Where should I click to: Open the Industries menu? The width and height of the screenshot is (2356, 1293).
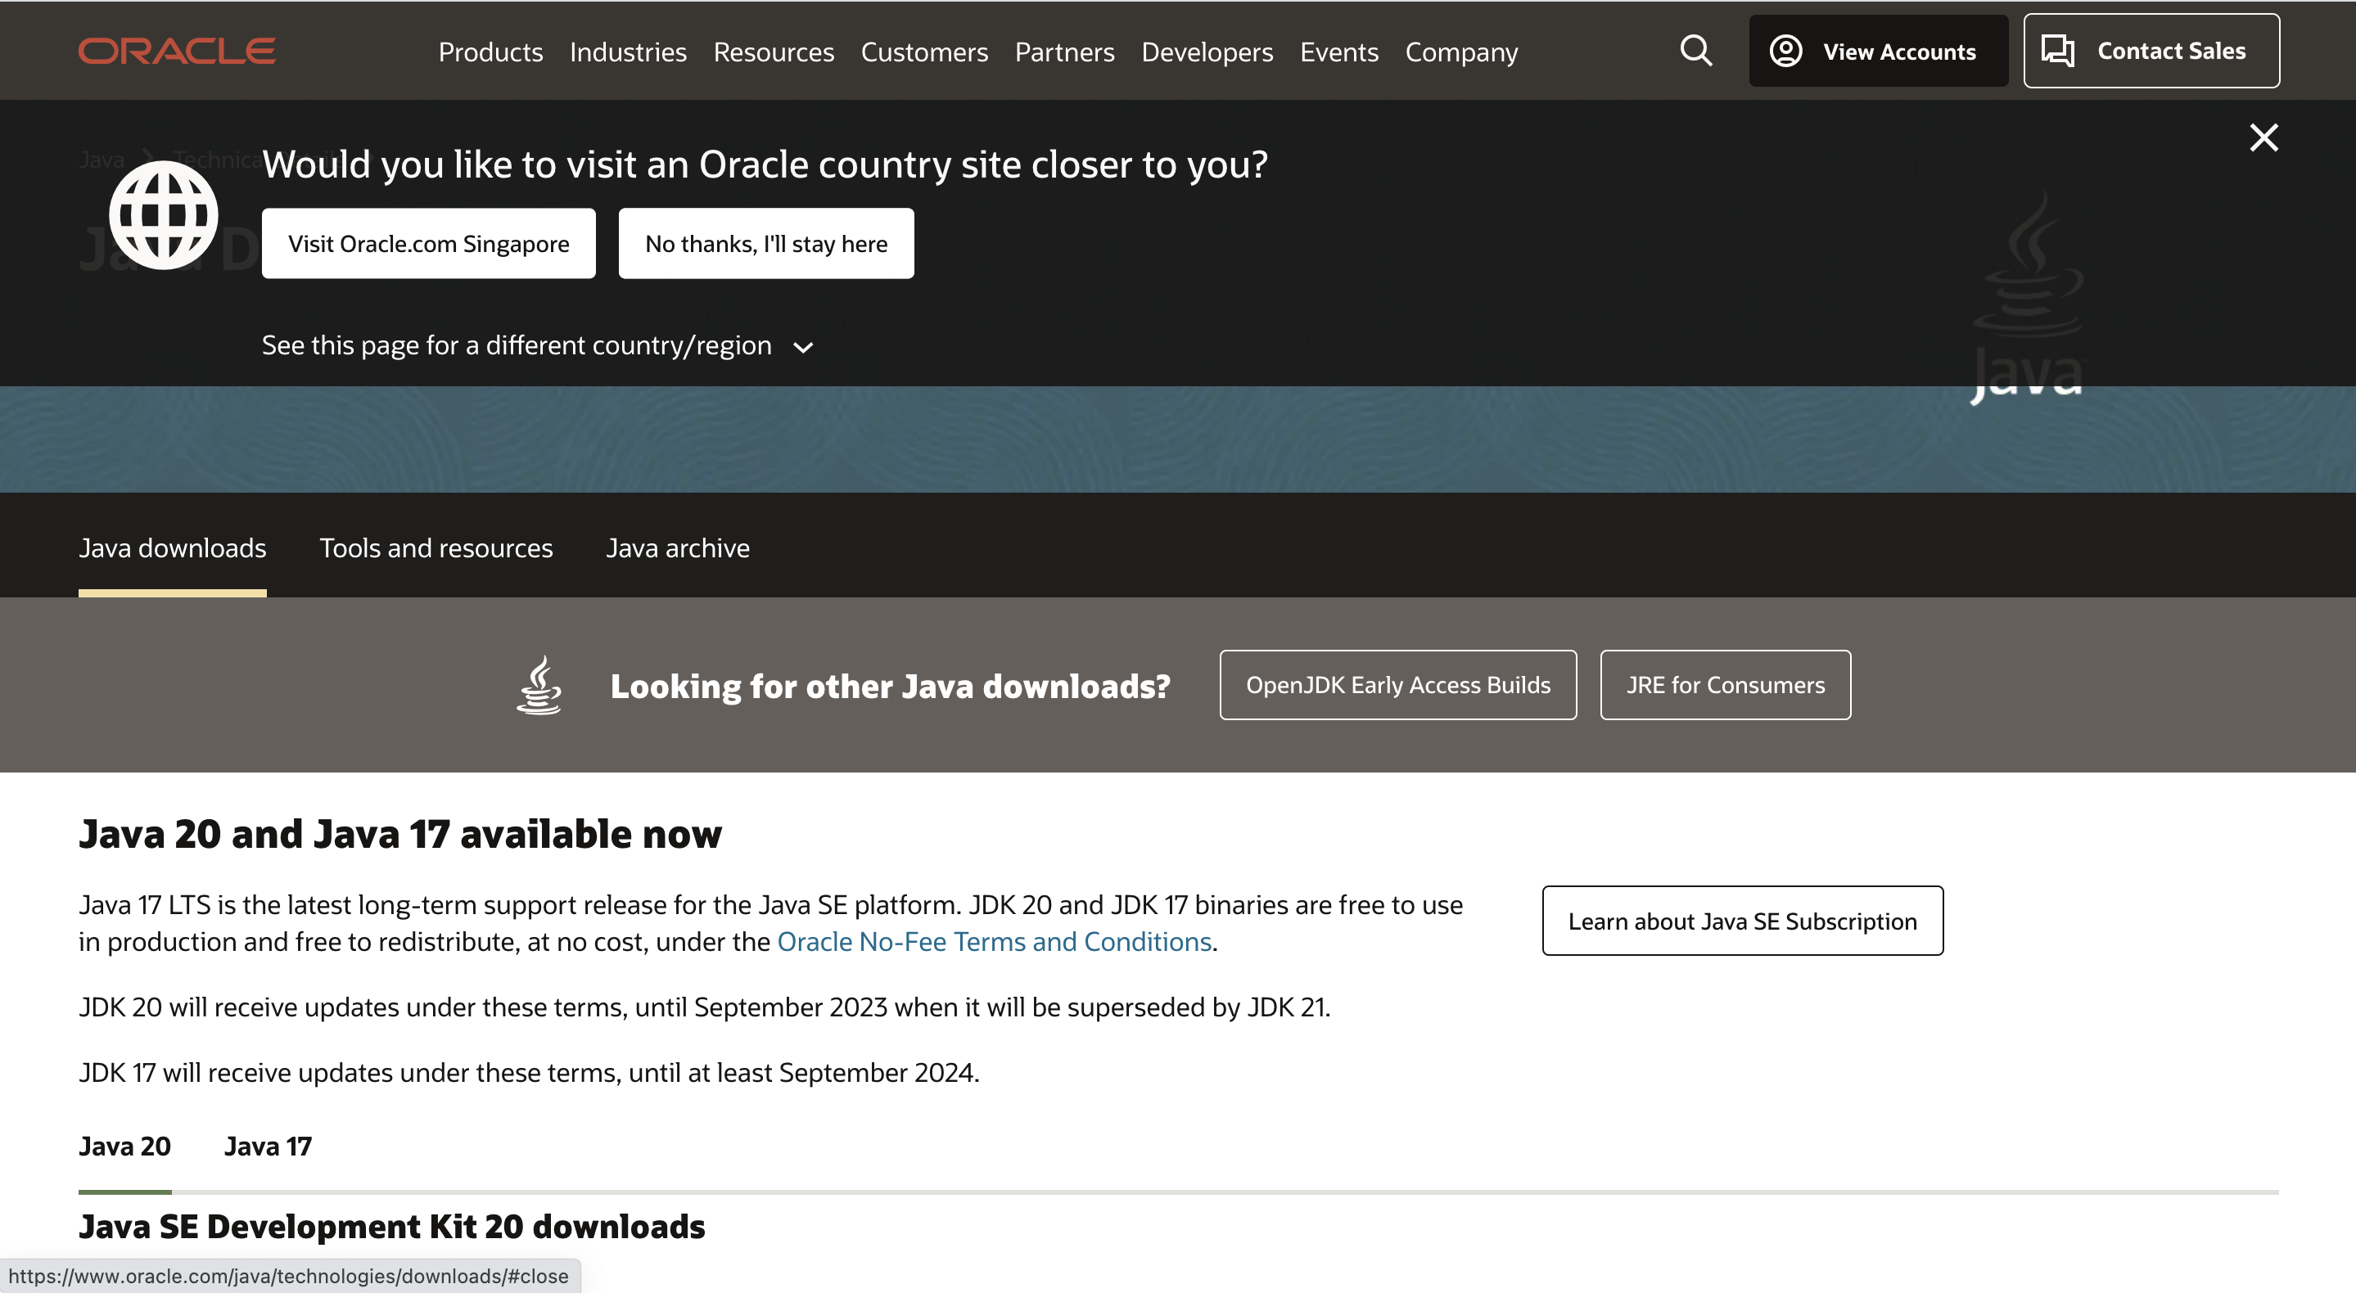coord(627,52)
